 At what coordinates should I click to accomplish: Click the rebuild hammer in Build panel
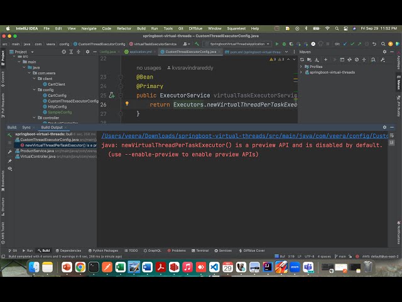(x=10, y=135)
